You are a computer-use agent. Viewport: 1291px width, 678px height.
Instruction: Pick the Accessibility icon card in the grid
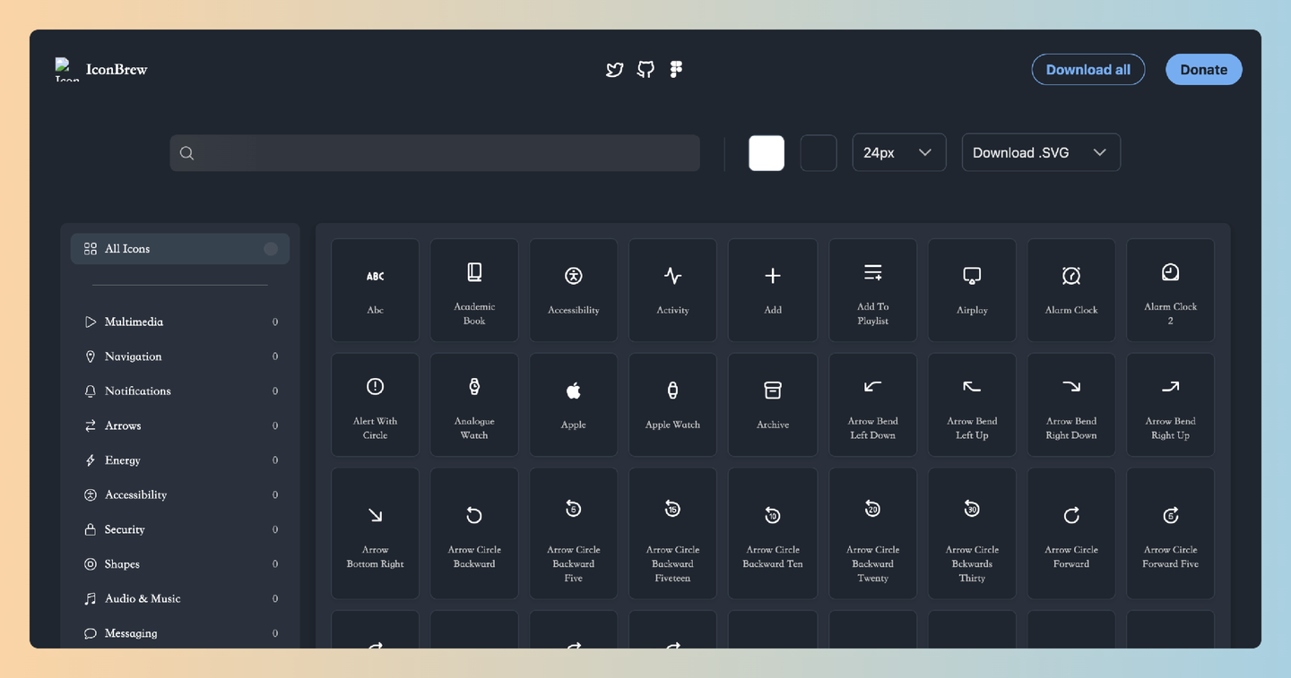pyautogui.click(x=574, y=290)
